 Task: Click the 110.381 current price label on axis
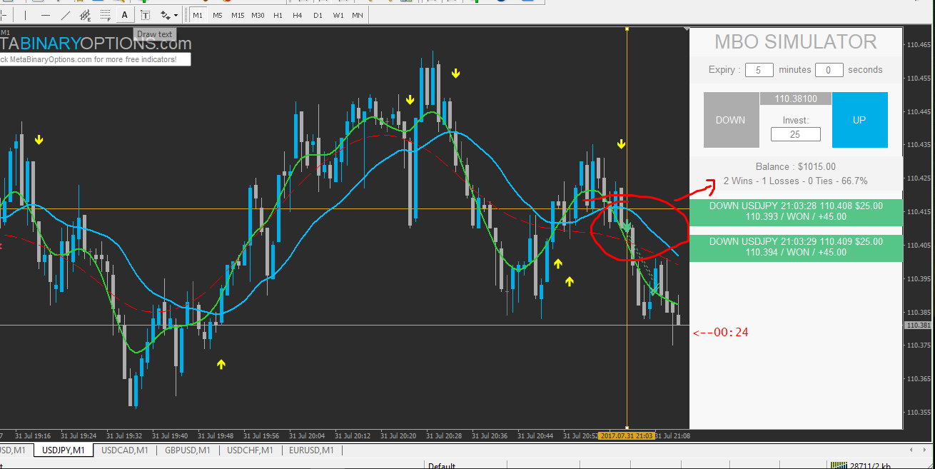pyautogui.click(x=917, y=326)
